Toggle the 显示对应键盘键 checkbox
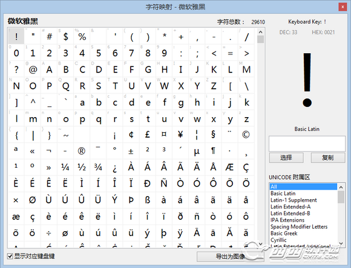This screenshot has width=351, height=268. pos(10,256)
